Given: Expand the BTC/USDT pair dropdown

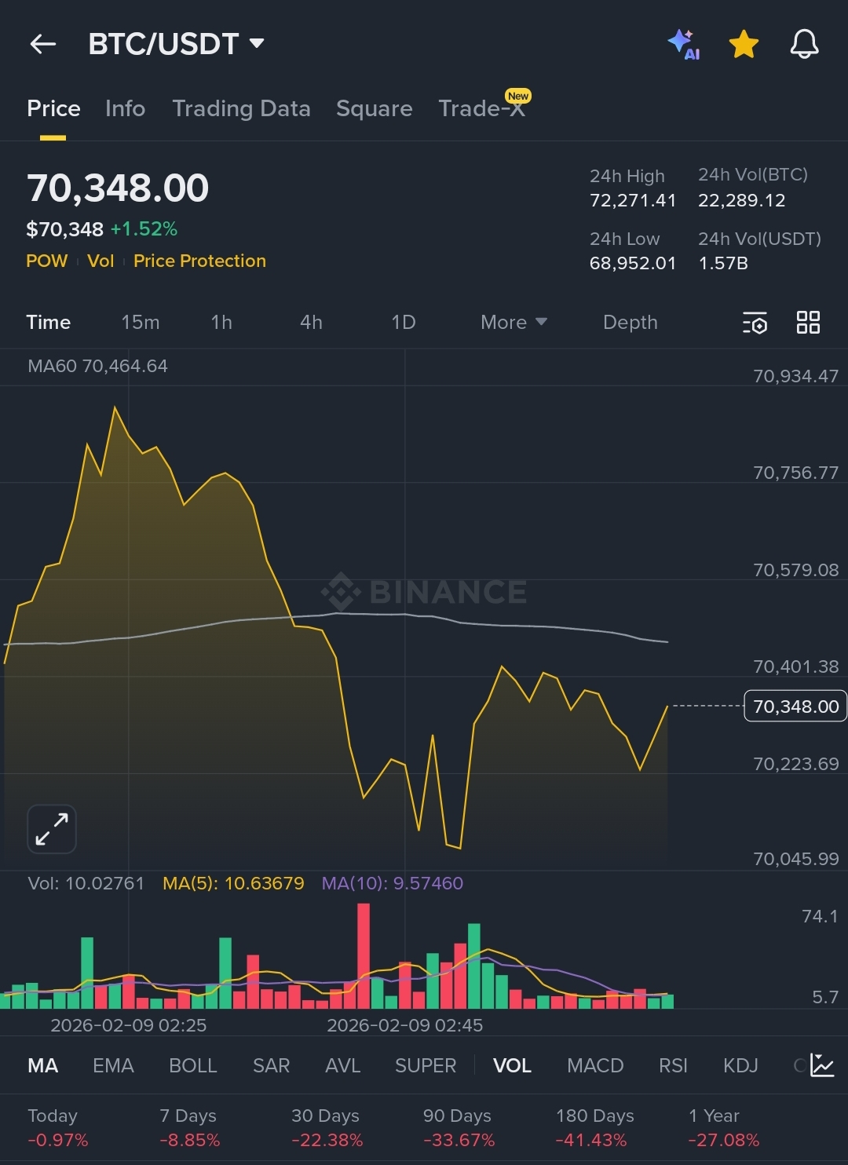Looking at the screenshot, I should [x=257, y=43].
